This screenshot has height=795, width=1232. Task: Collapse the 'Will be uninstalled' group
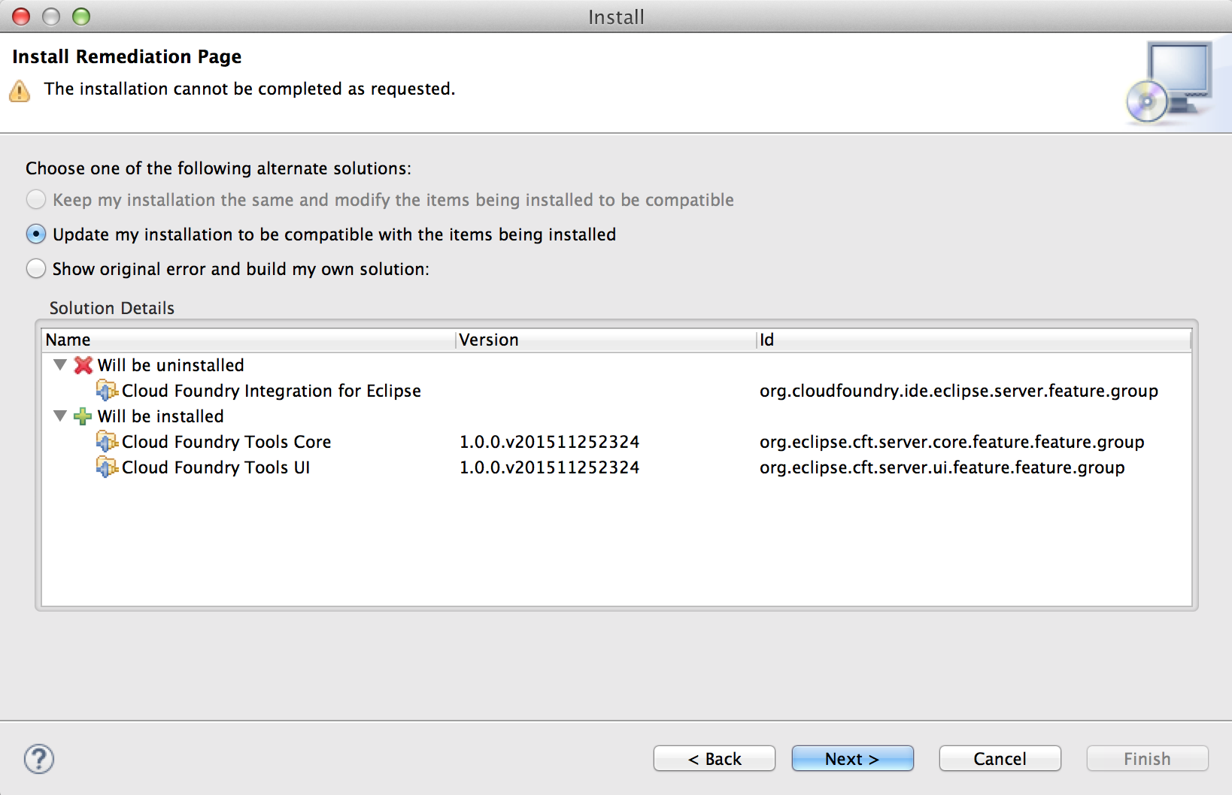[x=60, y=365]
